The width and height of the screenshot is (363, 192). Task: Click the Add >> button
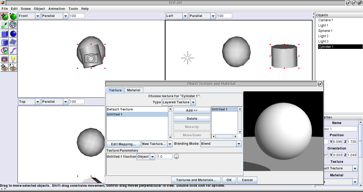pyautogui.click(x=192, y=110)
